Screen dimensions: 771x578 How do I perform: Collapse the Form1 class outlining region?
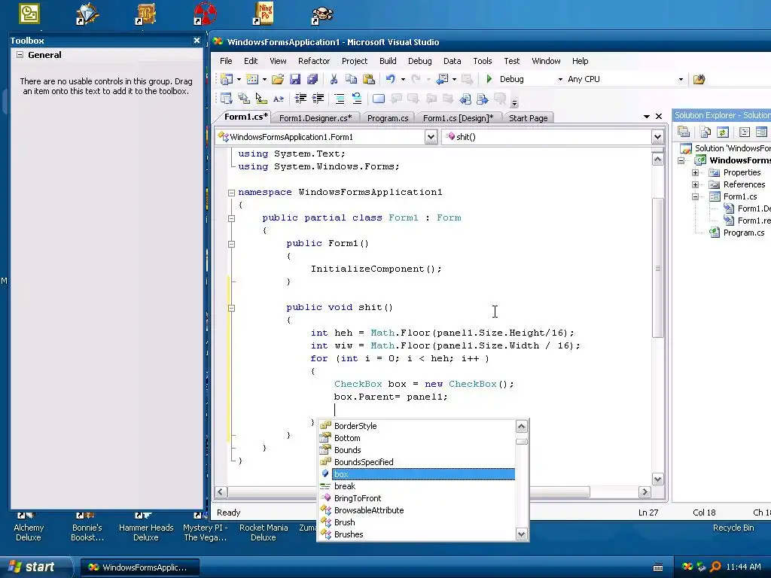coord(232,218)
